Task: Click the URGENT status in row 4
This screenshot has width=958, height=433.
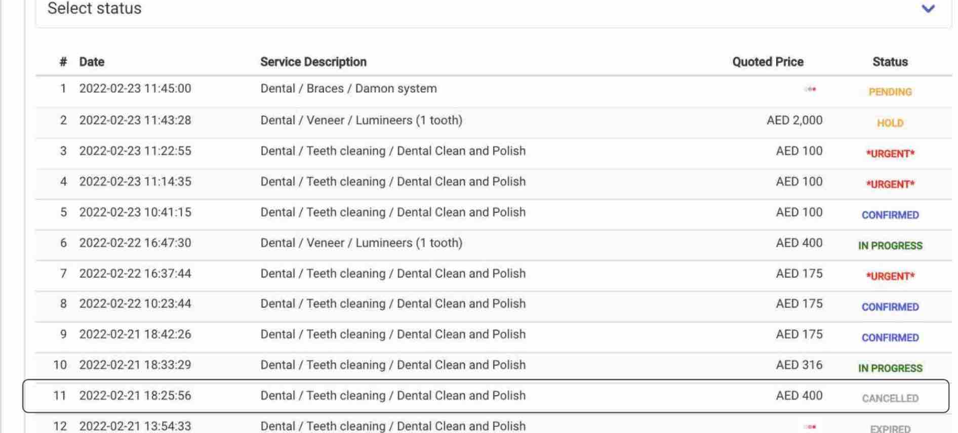Action: point(890,184)
